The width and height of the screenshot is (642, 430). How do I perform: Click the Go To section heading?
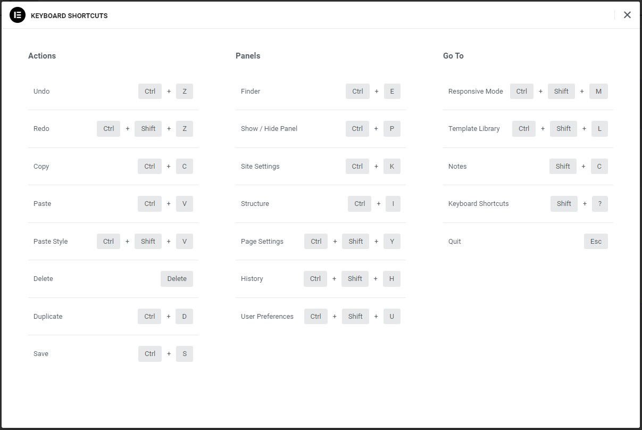453,55
